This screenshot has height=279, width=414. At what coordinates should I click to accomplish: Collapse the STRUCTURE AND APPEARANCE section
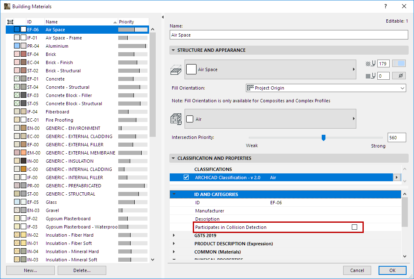point(173,51)
